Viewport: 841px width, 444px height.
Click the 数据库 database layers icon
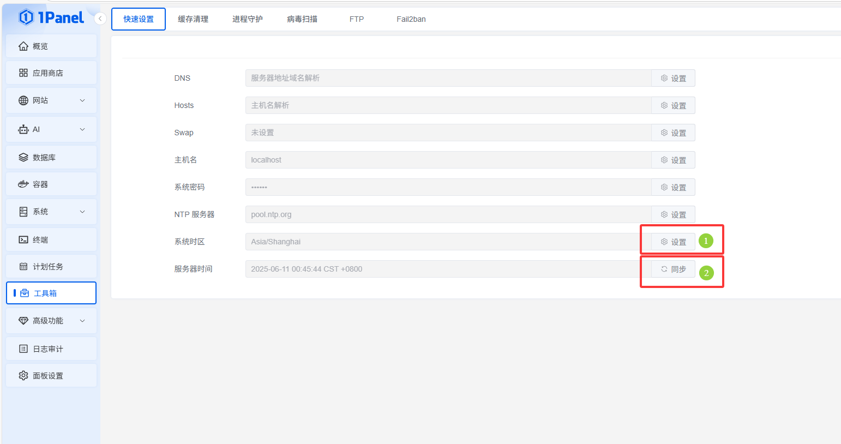click(x=23, y=158)
